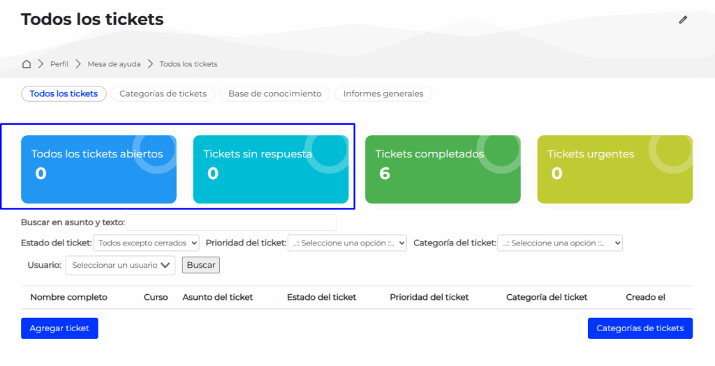Click the pencil edit icon
This screenshot has width=715, height=366.
[683, 20]
